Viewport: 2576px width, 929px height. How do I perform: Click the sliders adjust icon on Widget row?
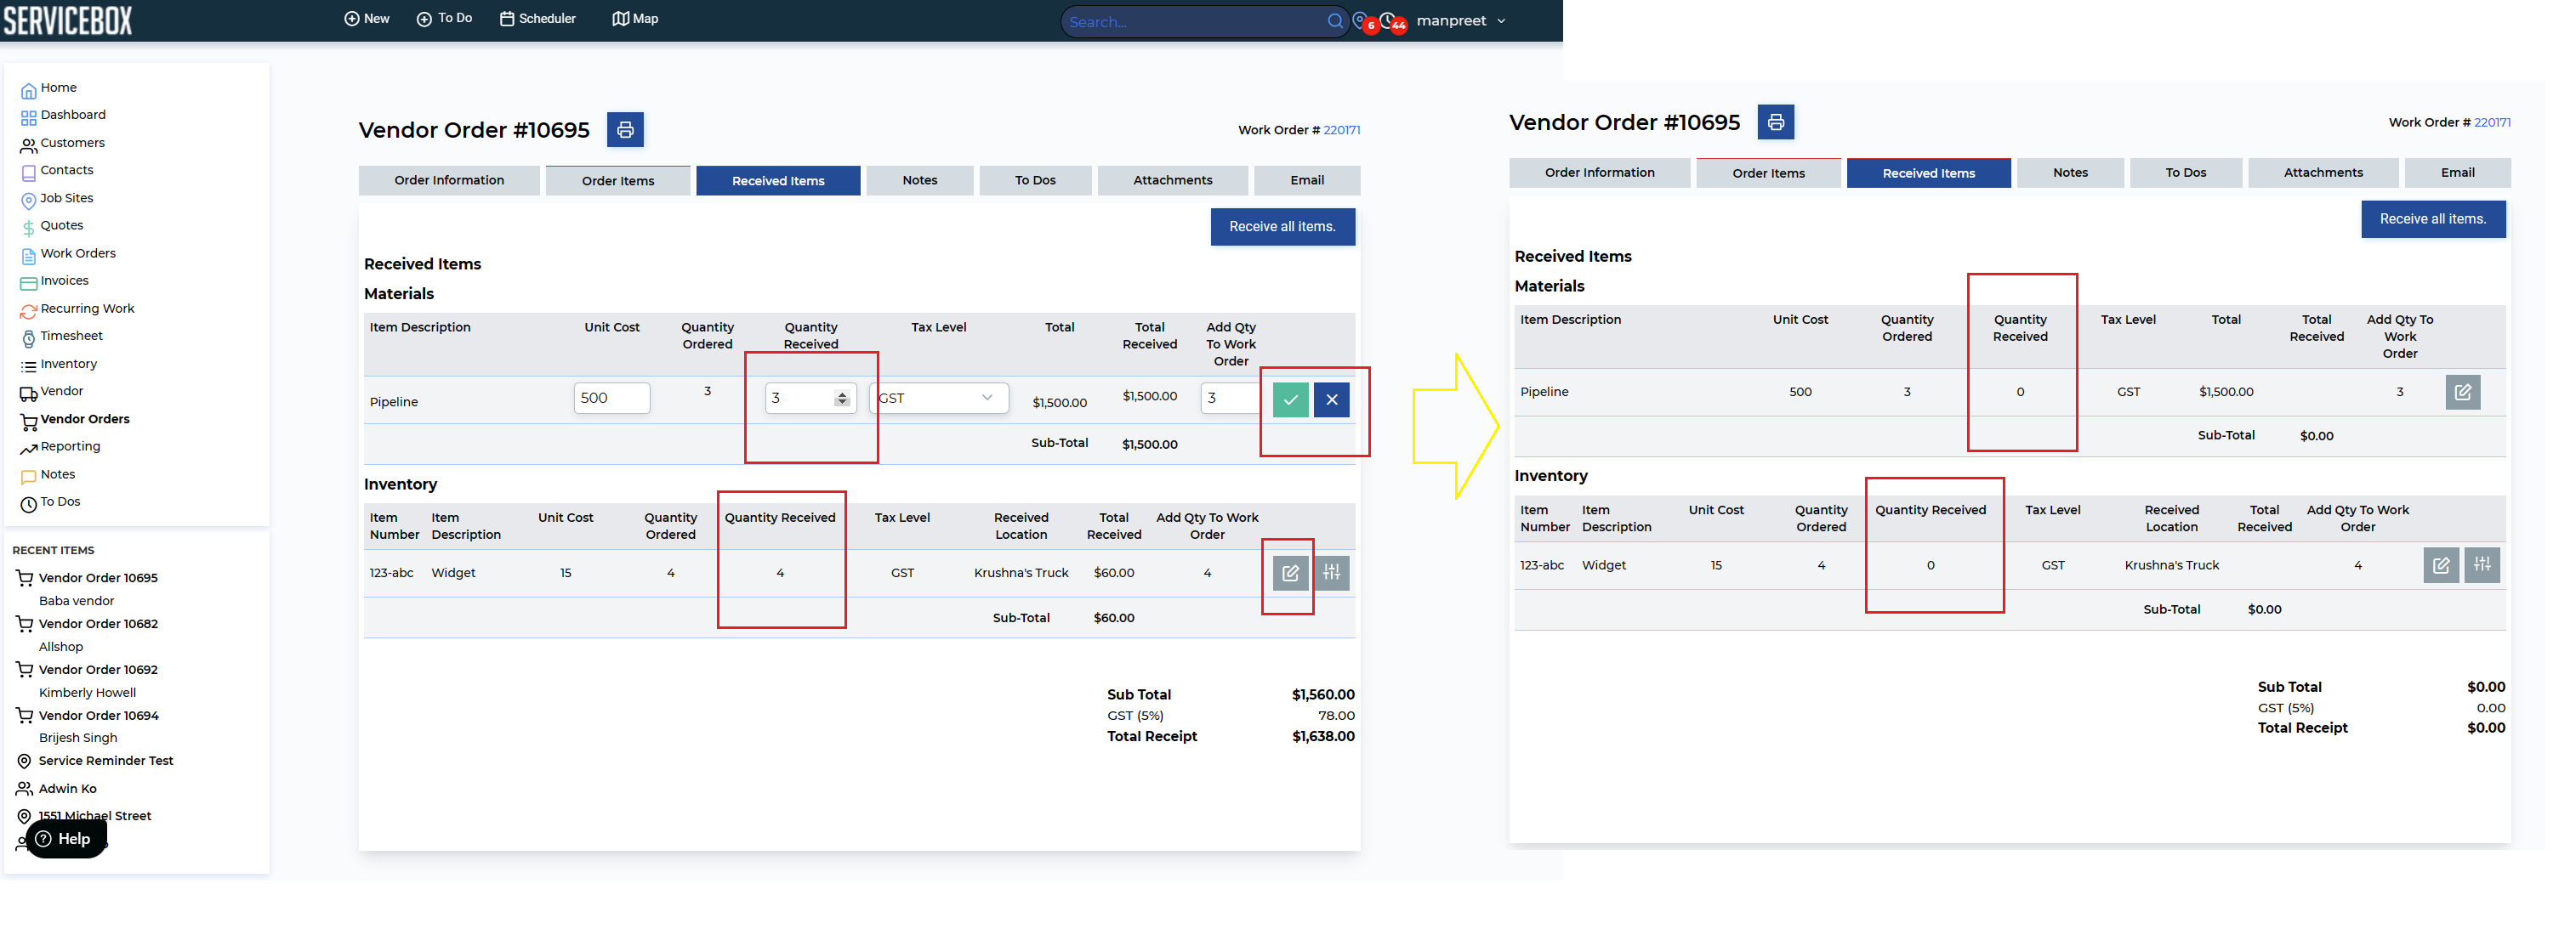(x=1331, y=574)
